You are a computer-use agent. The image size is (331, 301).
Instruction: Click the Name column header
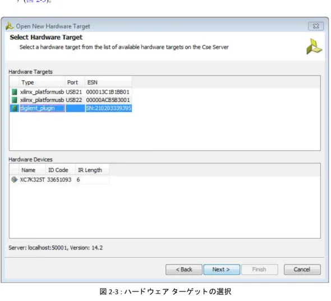tap(33, 170)
